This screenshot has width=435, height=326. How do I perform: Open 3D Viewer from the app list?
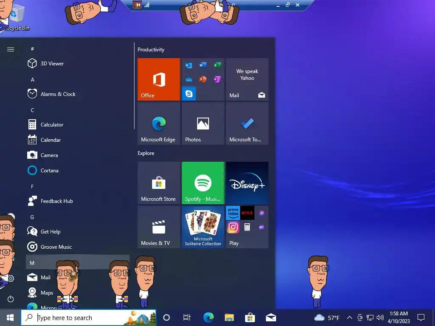click(x=78, y=64)
